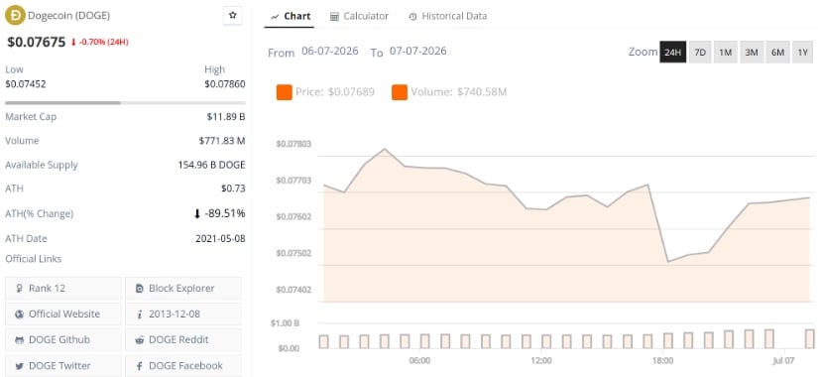The width and height of the screenshot is (818, 377).
Task: Select the 24H zoom range
Action: [672, 53]
